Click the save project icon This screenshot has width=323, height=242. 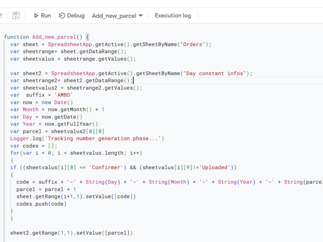click(x=16, y=15)
